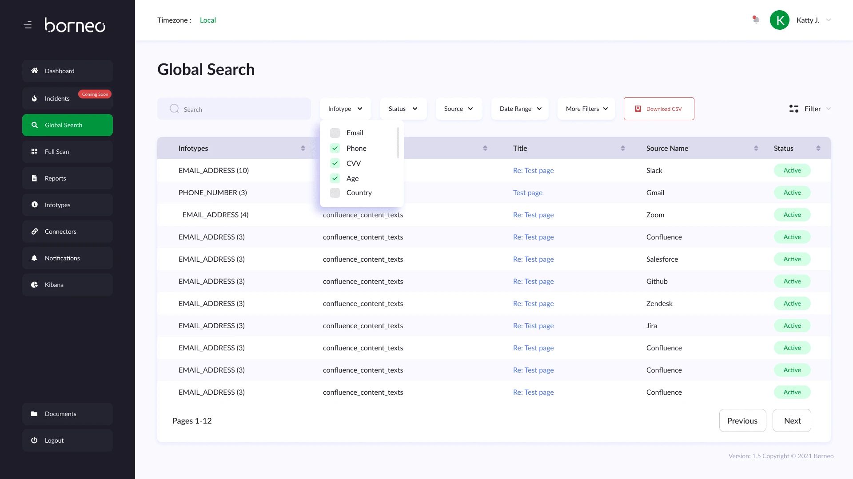Click the Katty J. avatar icon

(779, 20)
